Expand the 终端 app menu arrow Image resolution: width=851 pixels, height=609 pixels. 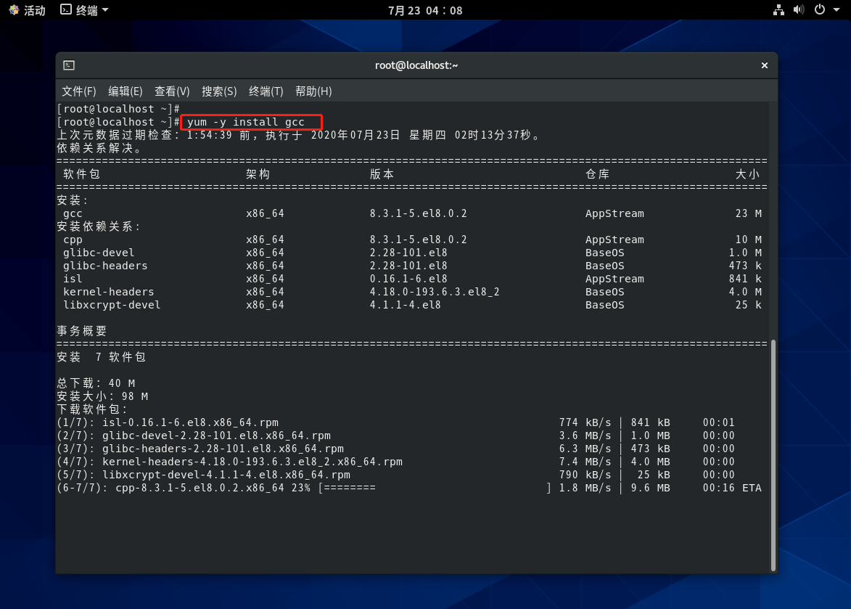pyautogui.click(x=105, y=10)
